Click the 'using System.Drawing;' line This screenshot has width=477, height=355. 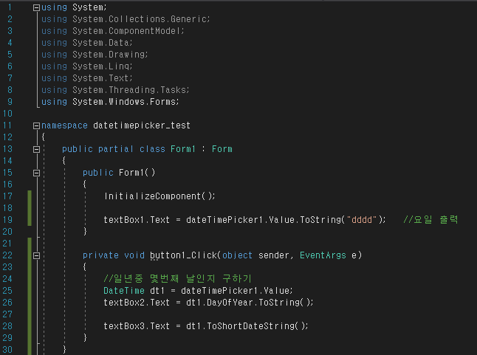95,55
